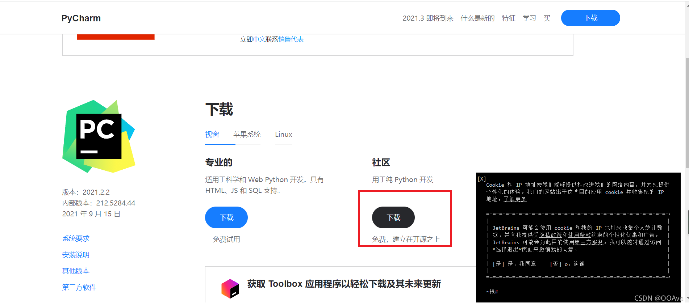The width and height of the screenshot is (689, 305).
Task: Click the large PyCharm PC logo
Action: pos(99,136)
